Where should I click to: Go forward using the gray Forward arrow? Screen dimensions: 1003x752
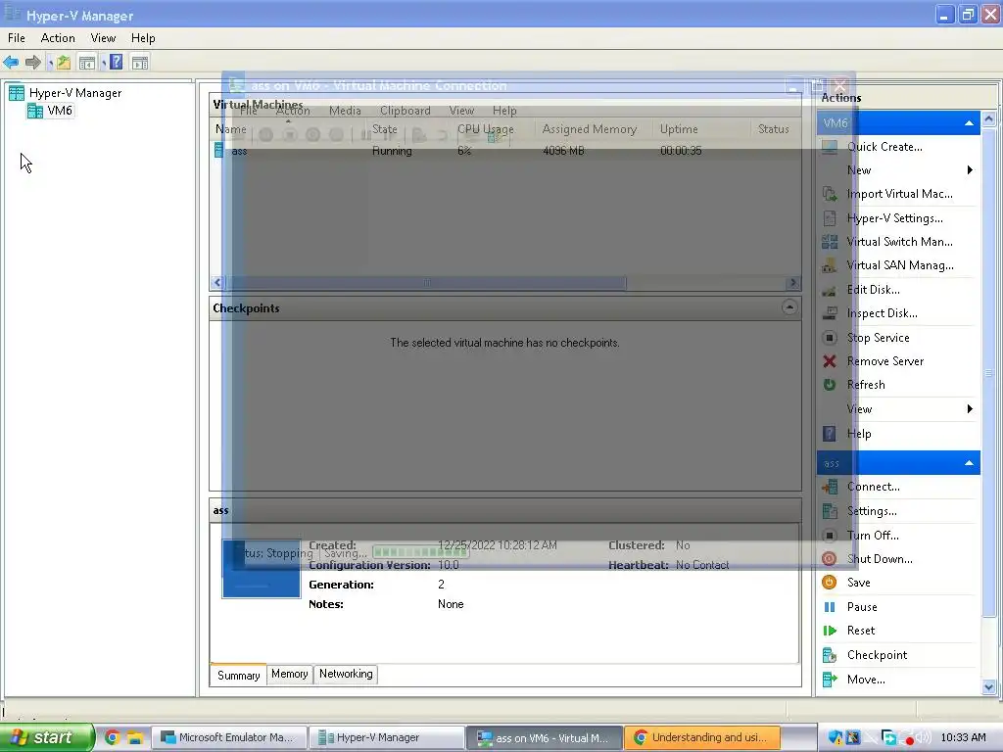coord(32,62)
